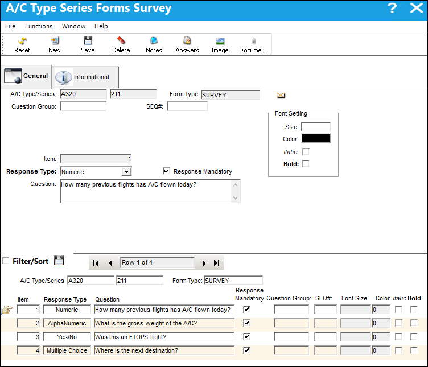Go to previous row in navigator
Screen dimensions: 428x367
coord(110,263)
